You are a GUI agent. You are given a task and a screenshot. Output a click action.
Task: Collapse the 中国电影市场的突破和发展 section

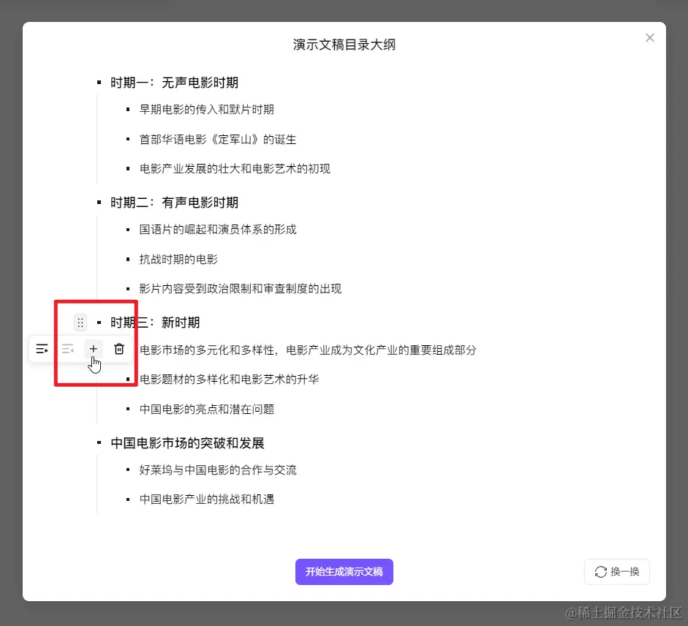coord(98,442)
